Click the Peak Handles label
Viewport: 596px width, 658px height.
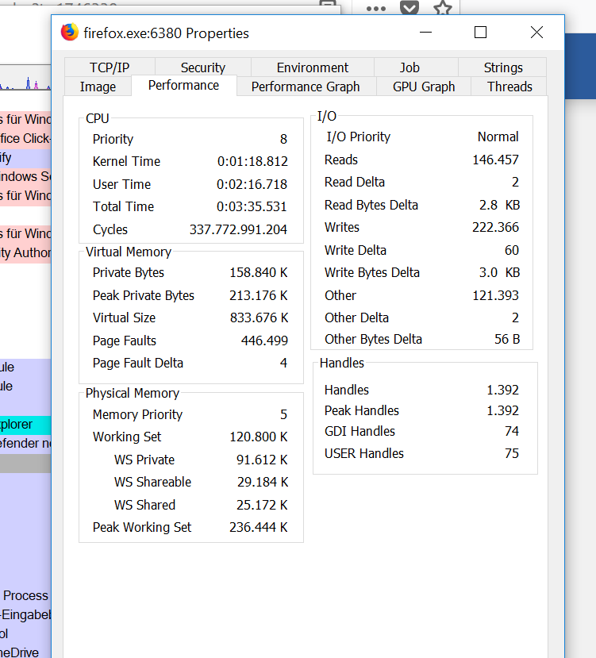(x=362, y=410)
